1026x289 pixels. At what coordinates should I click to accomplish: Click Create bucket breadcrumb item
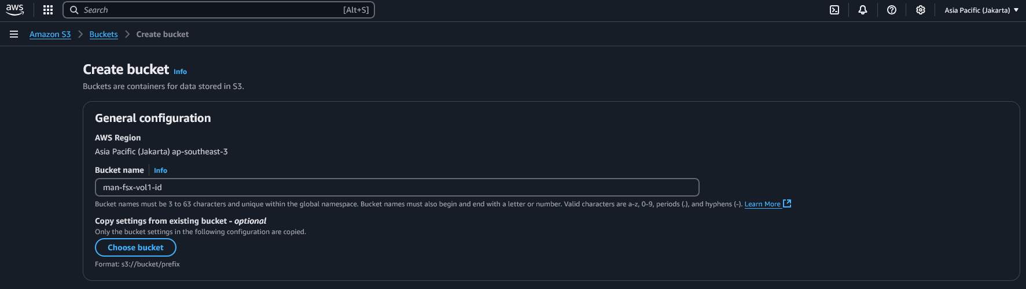pyautogui.click(x=163, y=34)
